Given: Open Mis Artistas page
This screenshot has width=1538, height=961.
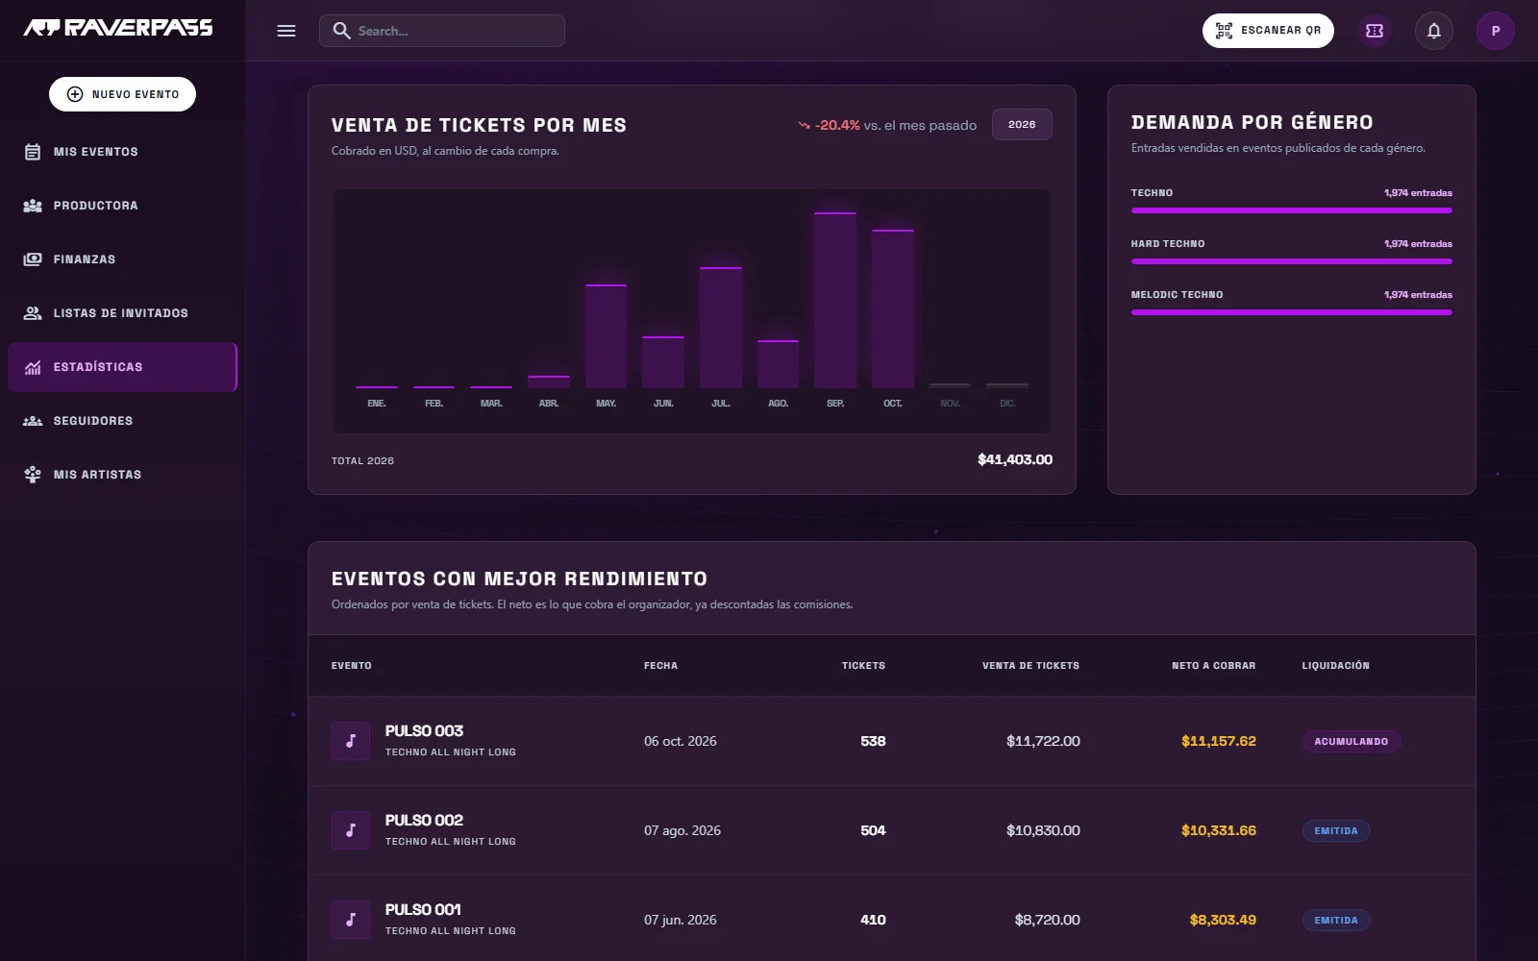Looking at the screenshot, I should pyautogui.click(x=122, y=475).
